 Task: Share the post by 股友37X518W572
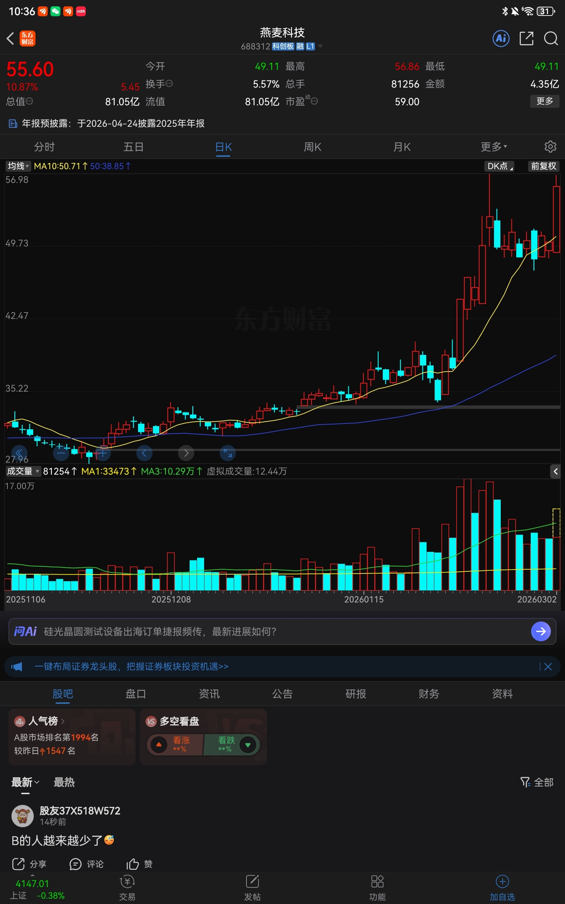(29, 864)
